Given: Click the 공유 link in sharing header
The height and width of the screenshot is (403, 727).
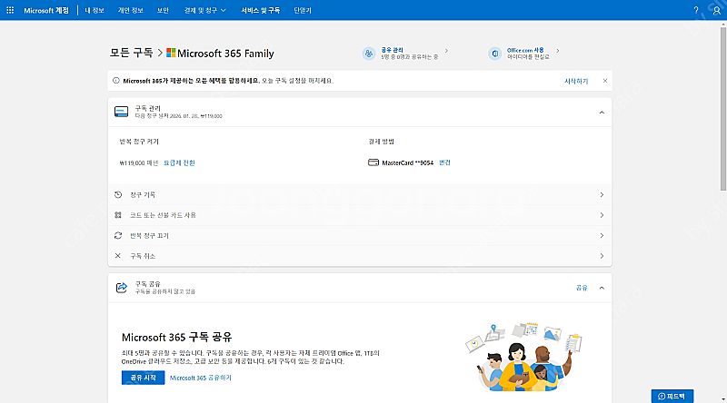Looking at the screenshot, I should pos(582,288).
